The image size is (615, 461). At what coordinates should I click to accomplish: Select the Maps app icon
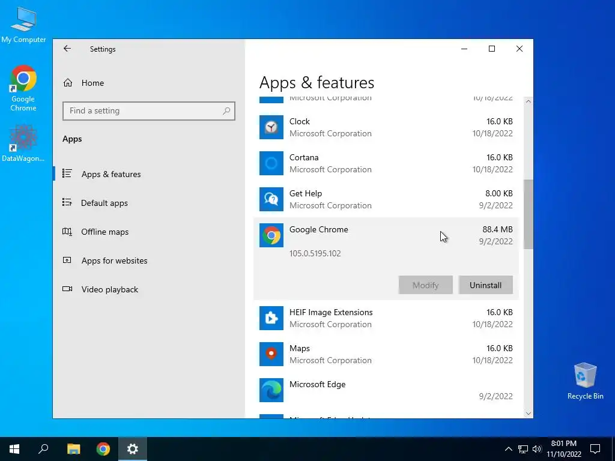271,354
